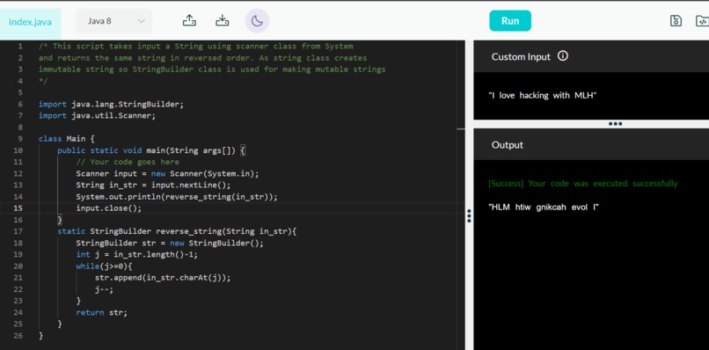Click inside the Custom Input text area
Viewport: 709px width, 350px height.
(591, 96)
